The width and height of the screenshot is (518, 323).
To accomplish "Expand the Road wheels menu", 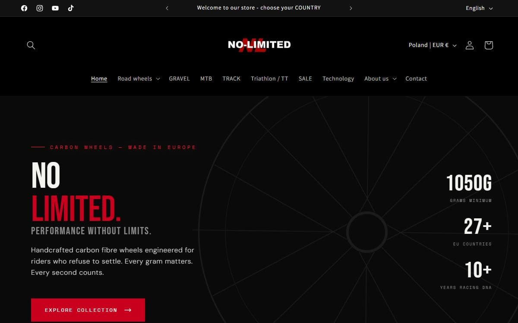I will pyautogui.click(x=139, y=79).
